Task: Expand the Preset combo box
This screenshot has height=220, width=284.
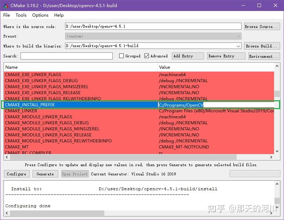Action: (237, 36)
